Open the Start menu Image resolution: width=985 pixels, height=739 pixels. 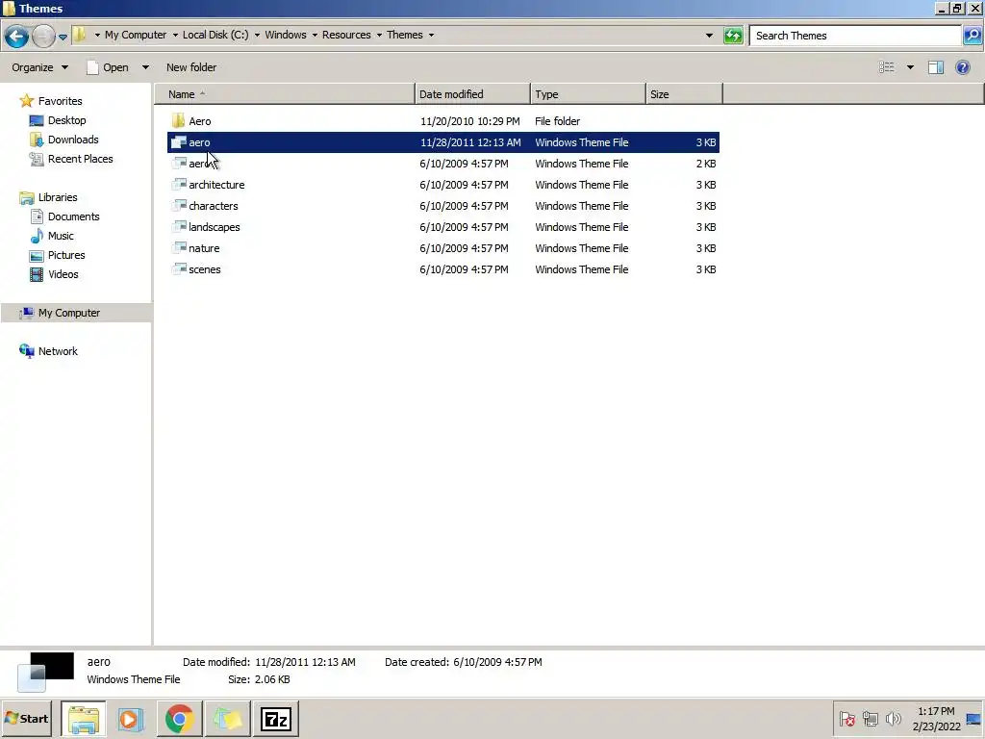coord(26,718)
